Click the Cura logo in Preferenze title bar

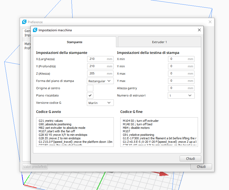coord(24,22)
